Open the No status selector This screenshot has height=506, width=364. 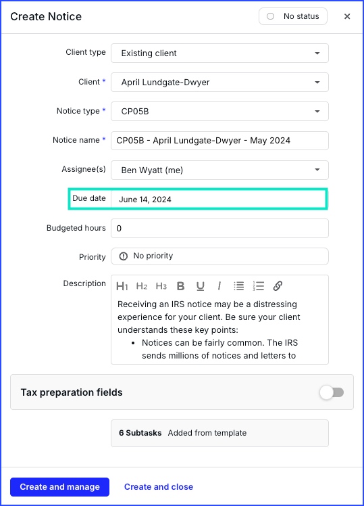(x=293, y=16)
